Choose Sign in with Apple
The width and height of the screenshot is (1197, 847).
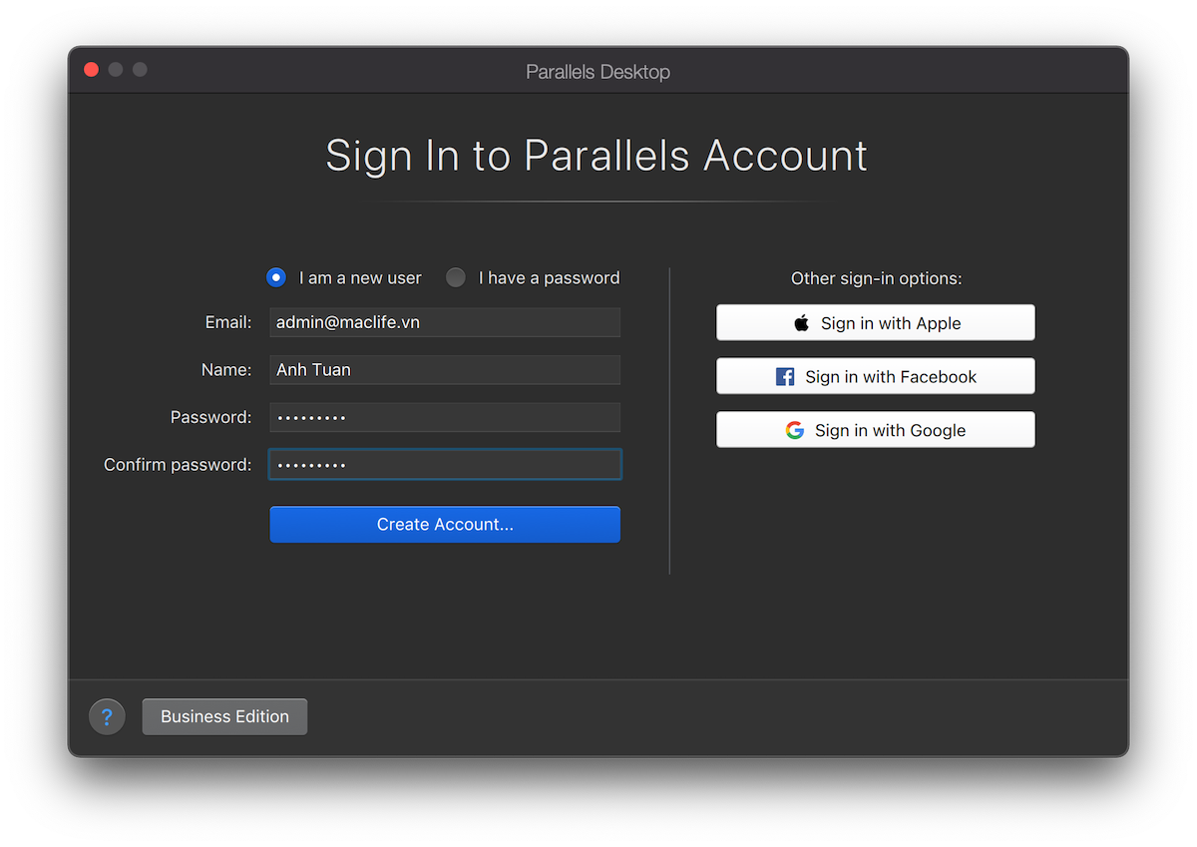(875, 322)
